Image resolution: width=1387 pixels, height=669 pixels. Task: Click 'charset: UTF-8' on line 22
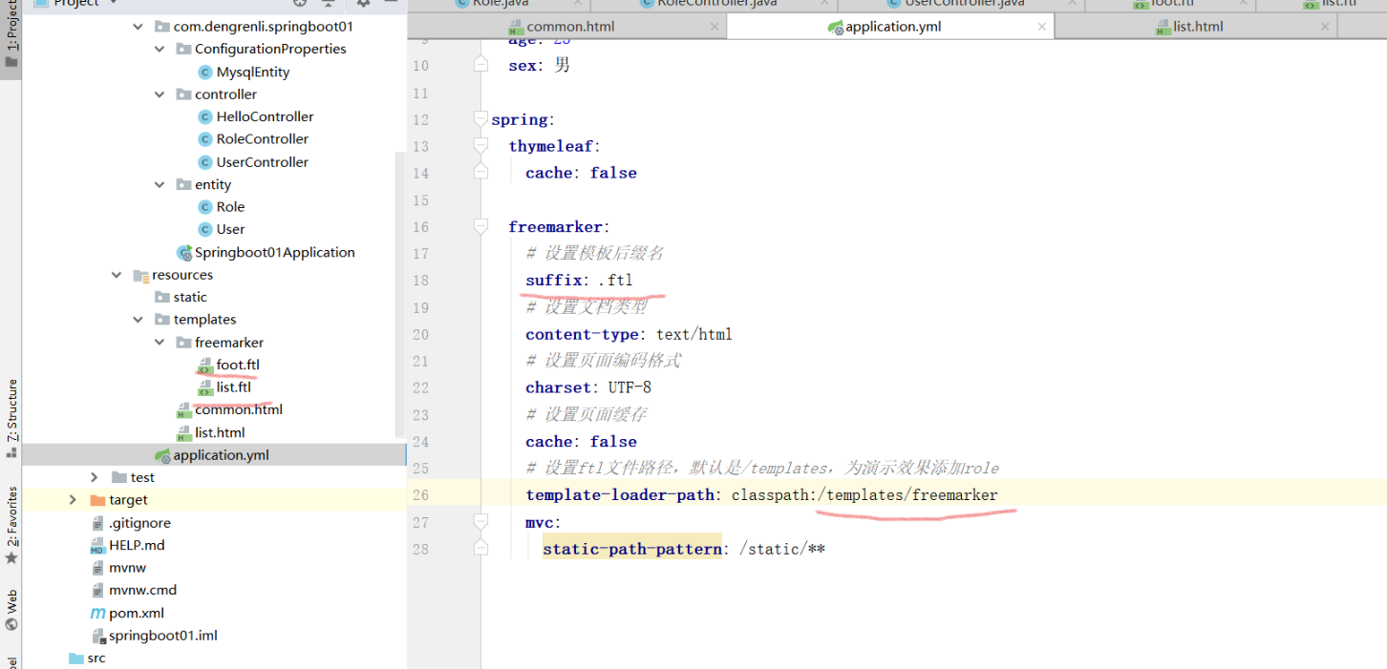click(x=588, y=387)
